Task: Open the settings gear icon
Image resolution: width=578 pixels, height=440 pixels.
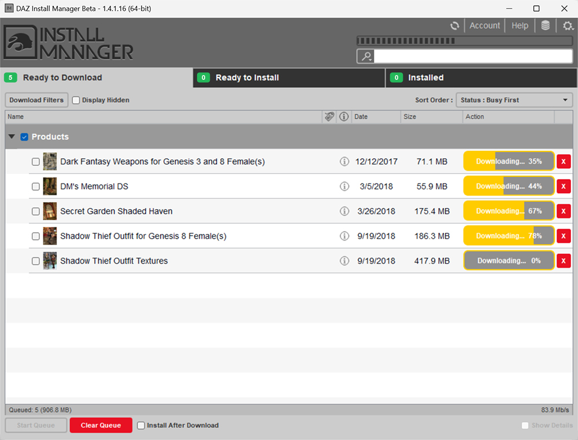Action: point(567,26)
